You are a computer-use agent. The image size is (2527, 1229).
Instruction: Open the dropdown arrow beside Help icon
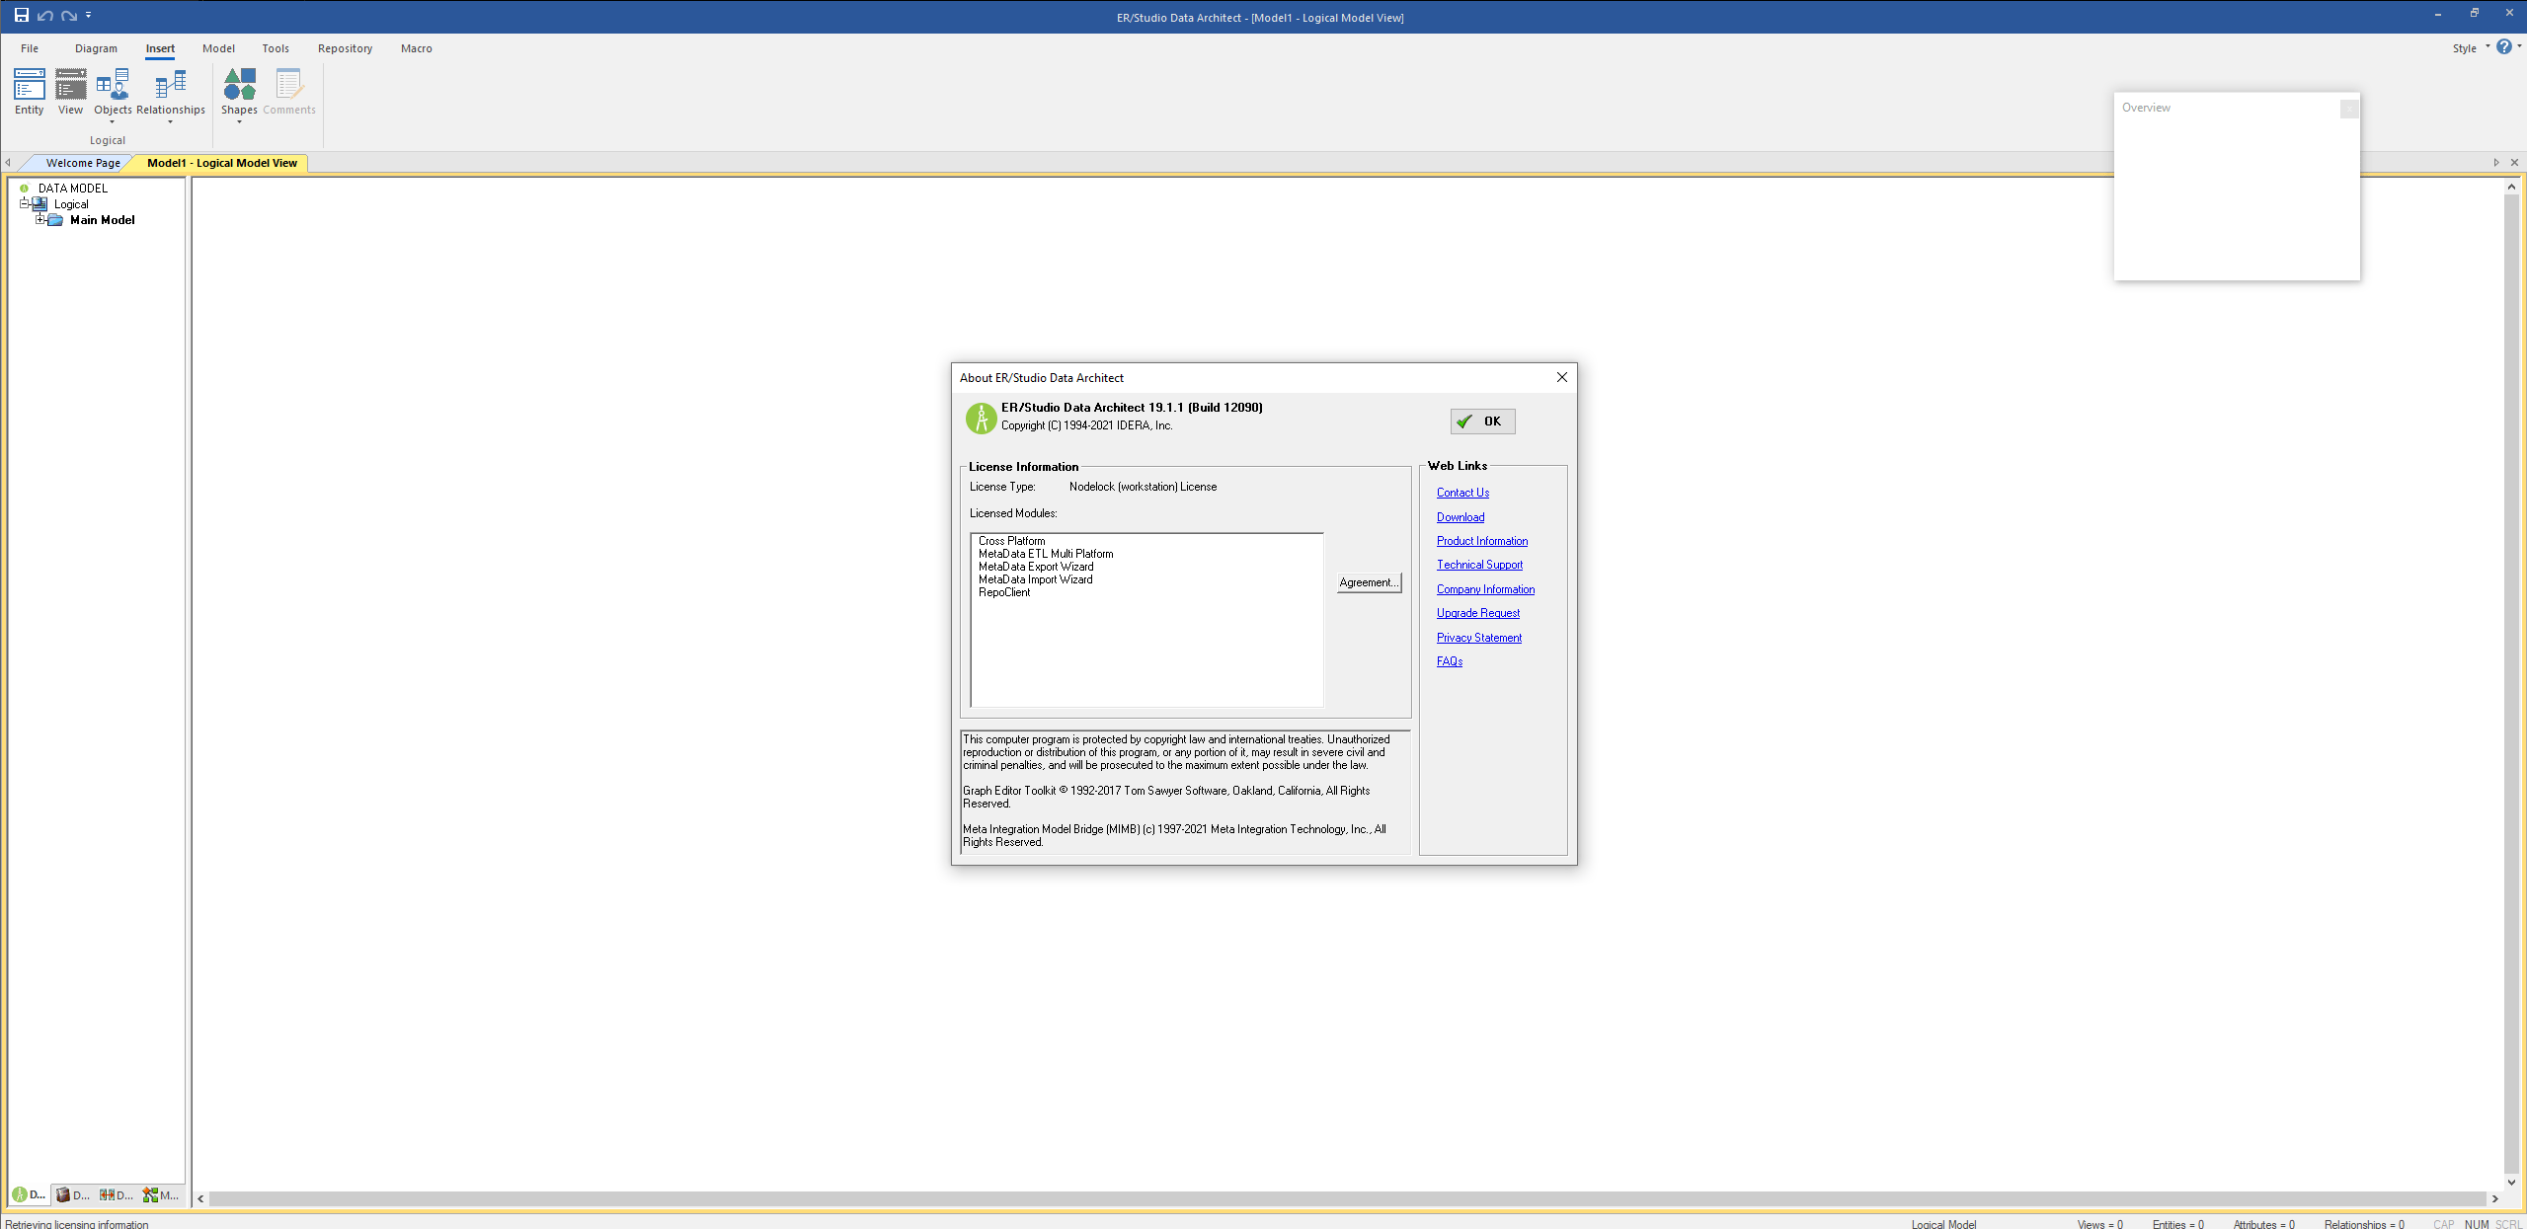point(2519,46)
